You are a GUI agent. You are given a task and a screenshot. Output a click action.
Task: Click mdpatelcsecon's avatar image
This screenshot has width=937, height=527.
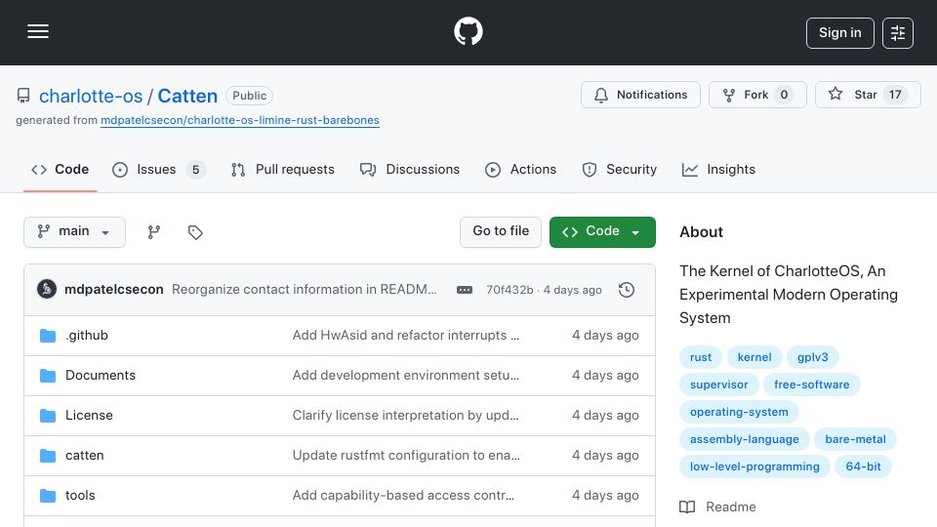point(47,289)
